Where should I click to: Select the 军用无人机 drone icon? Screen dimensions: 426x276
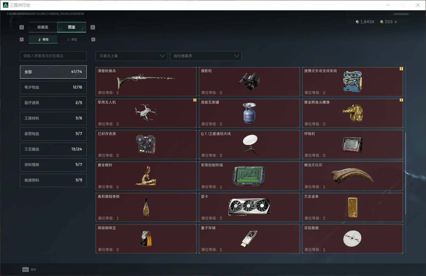[x=146, y=113]
